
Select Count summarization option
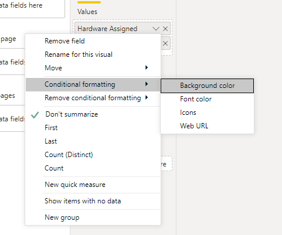tap(93, 168)
